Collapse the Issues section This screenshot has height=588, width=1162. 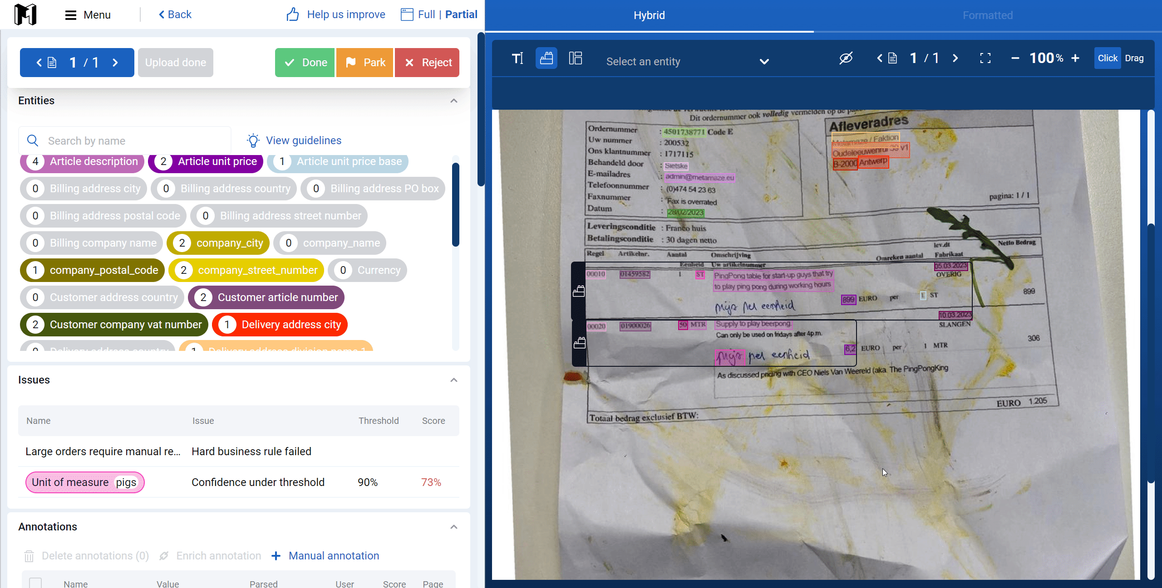click(453, 380)
